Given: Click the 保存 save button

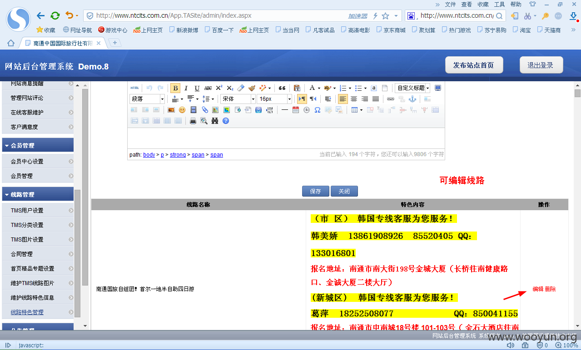Looking at the screenshot, I should (x=316, y=191).
